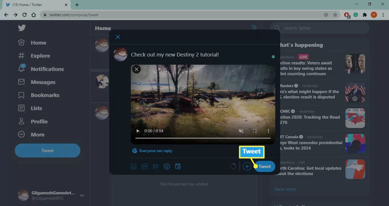
Task: Click the Twitter bird logo in sidebar
Action: [22, 28]
